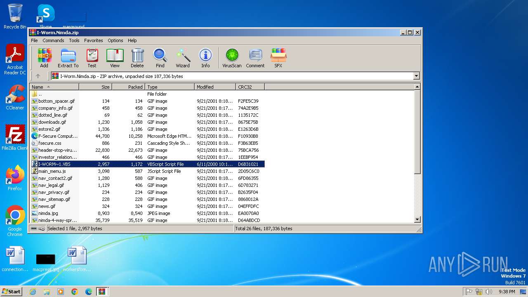Screen dimensions: 528x297
Task: Click volume icon in system tray
Action: pyautogui.click(x=489, y=292)
